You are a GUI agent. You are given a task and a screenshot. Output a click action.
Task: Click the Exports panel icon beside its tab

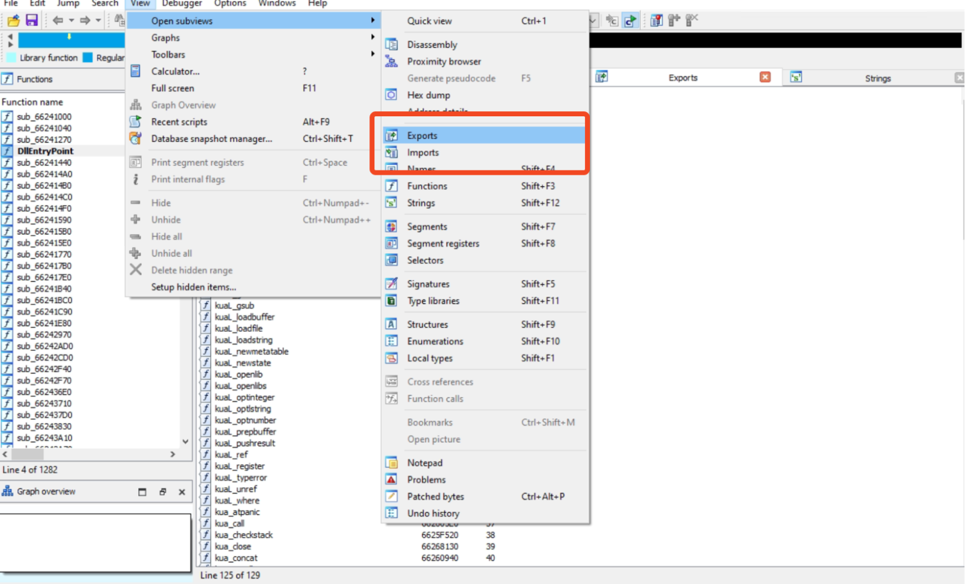[x=601, y=76]
